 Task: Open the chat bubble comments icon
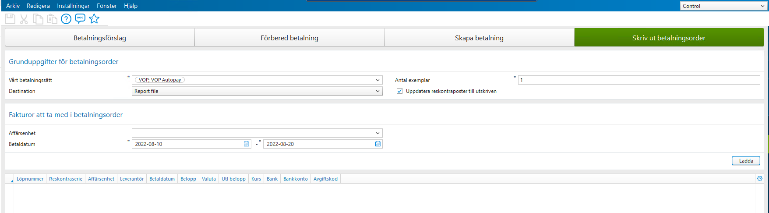coord(80,18)
